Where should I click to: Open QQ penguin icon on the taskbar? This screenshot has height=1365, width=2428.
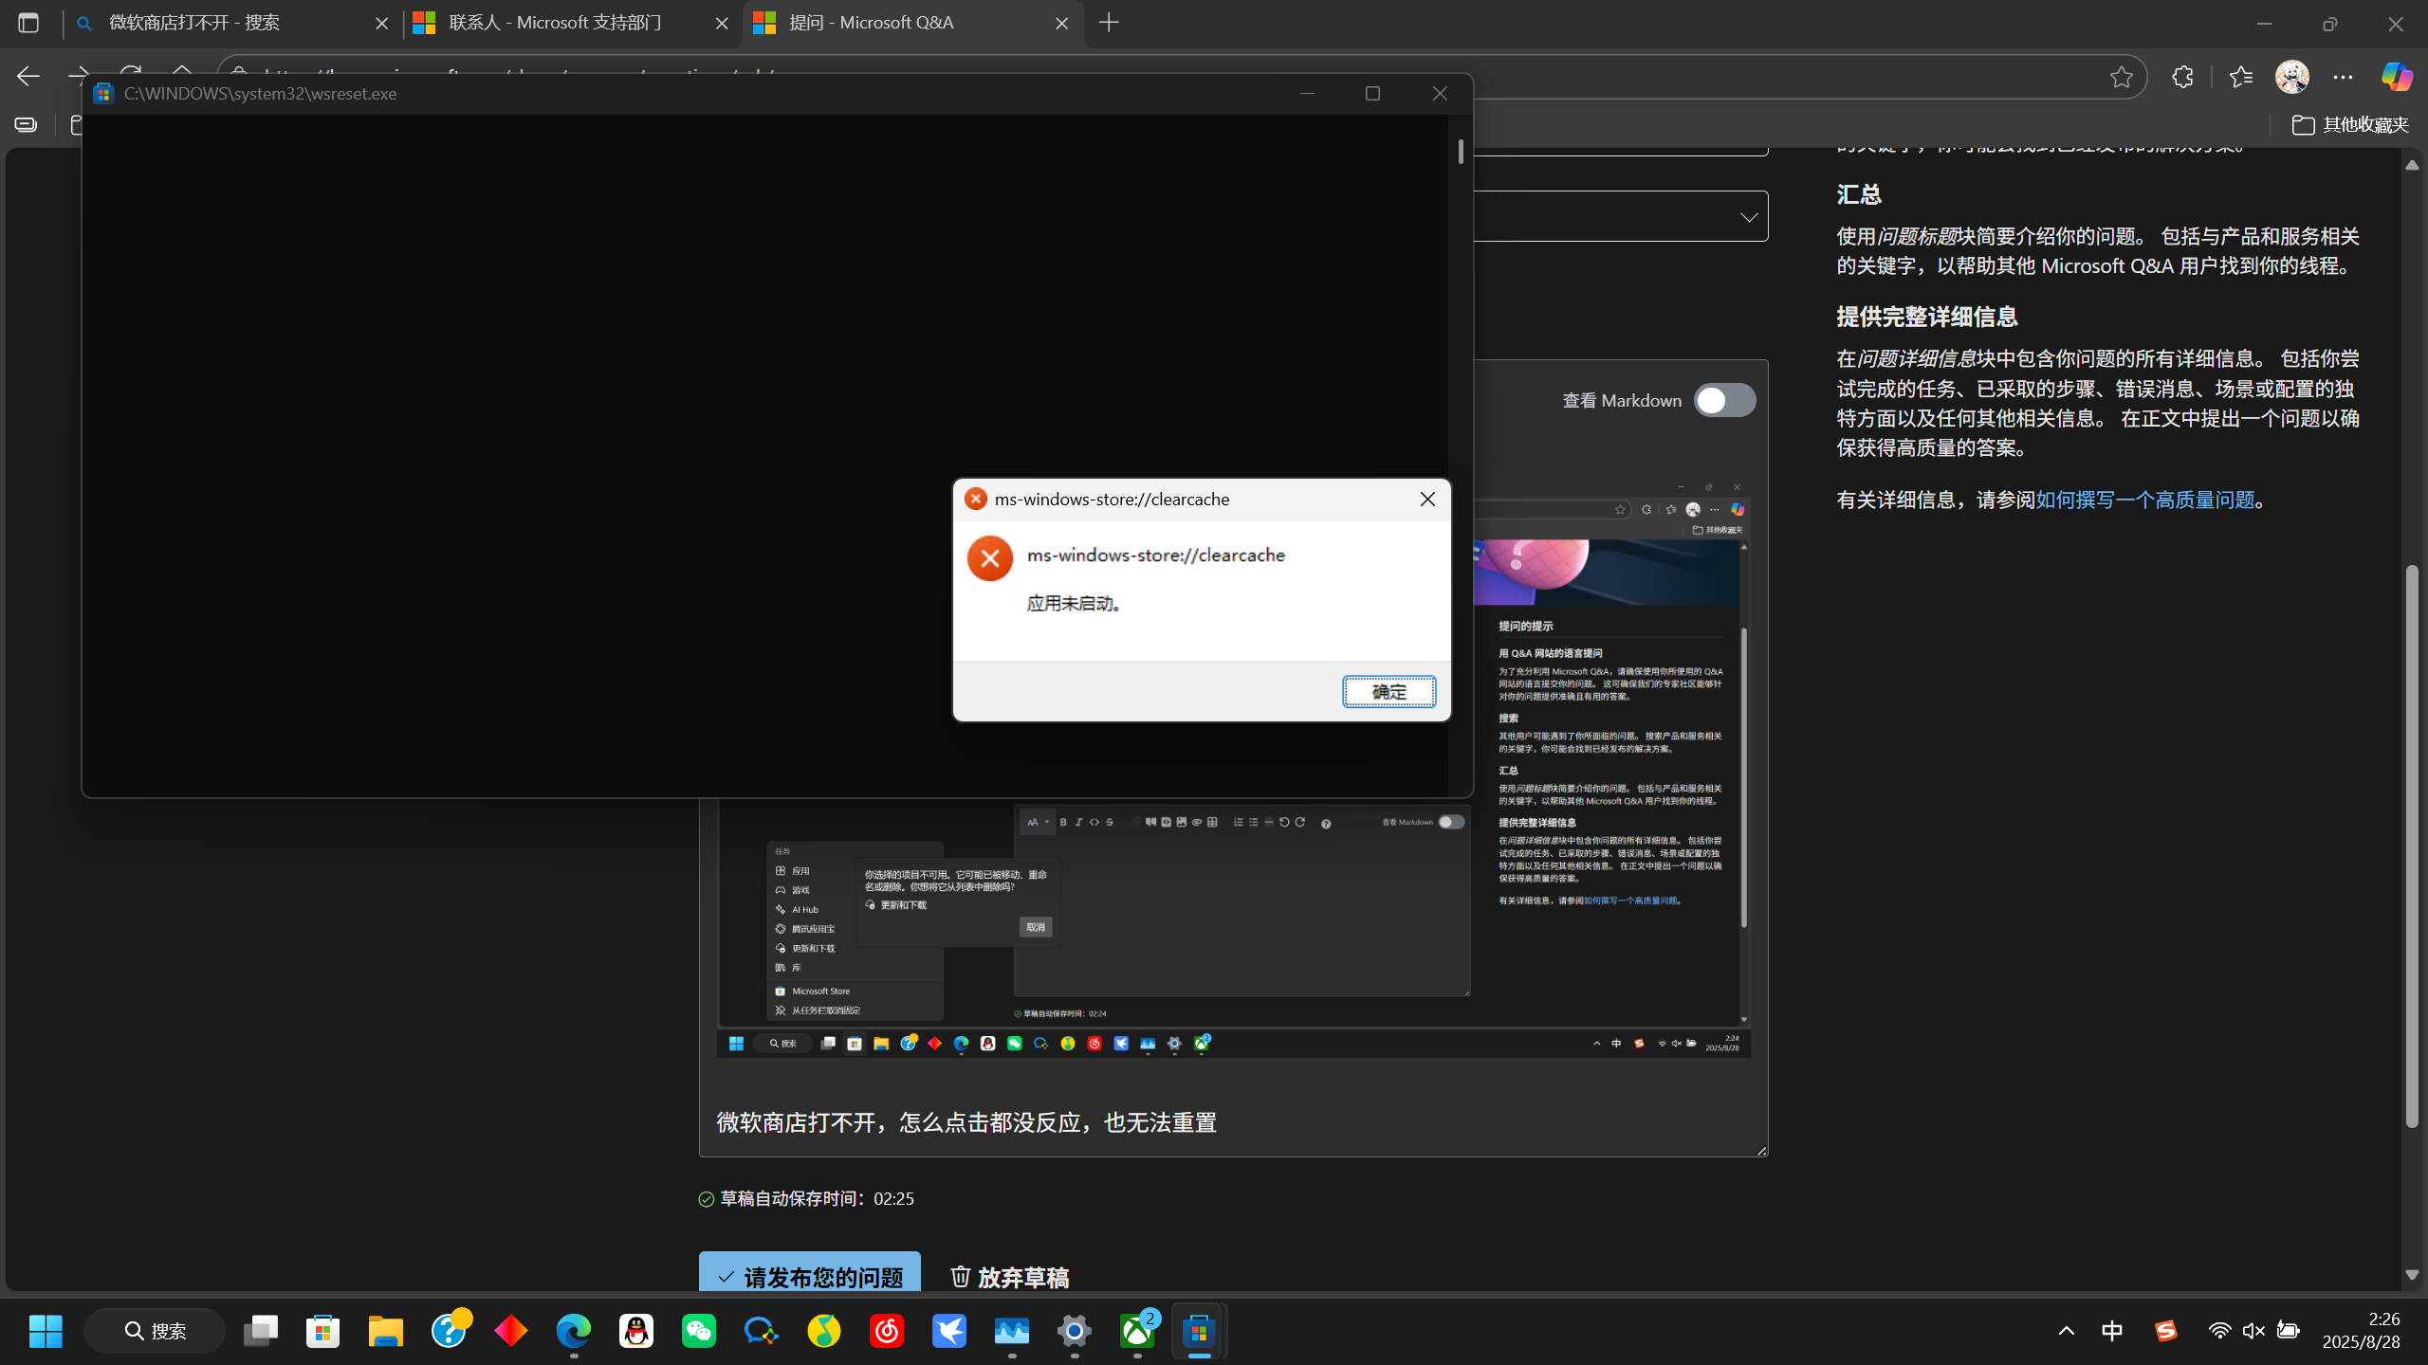pos(636,1331)
